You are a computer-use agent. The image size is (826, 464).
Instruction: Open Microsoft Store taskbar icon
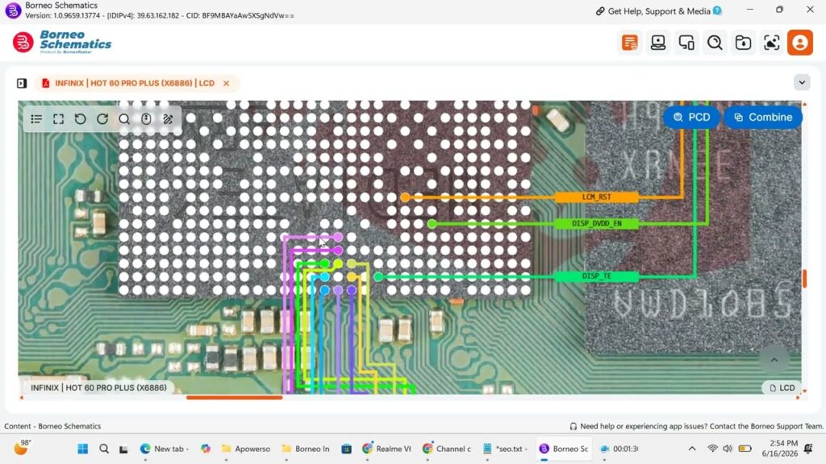pyautogui.click(x=346, y=449)
